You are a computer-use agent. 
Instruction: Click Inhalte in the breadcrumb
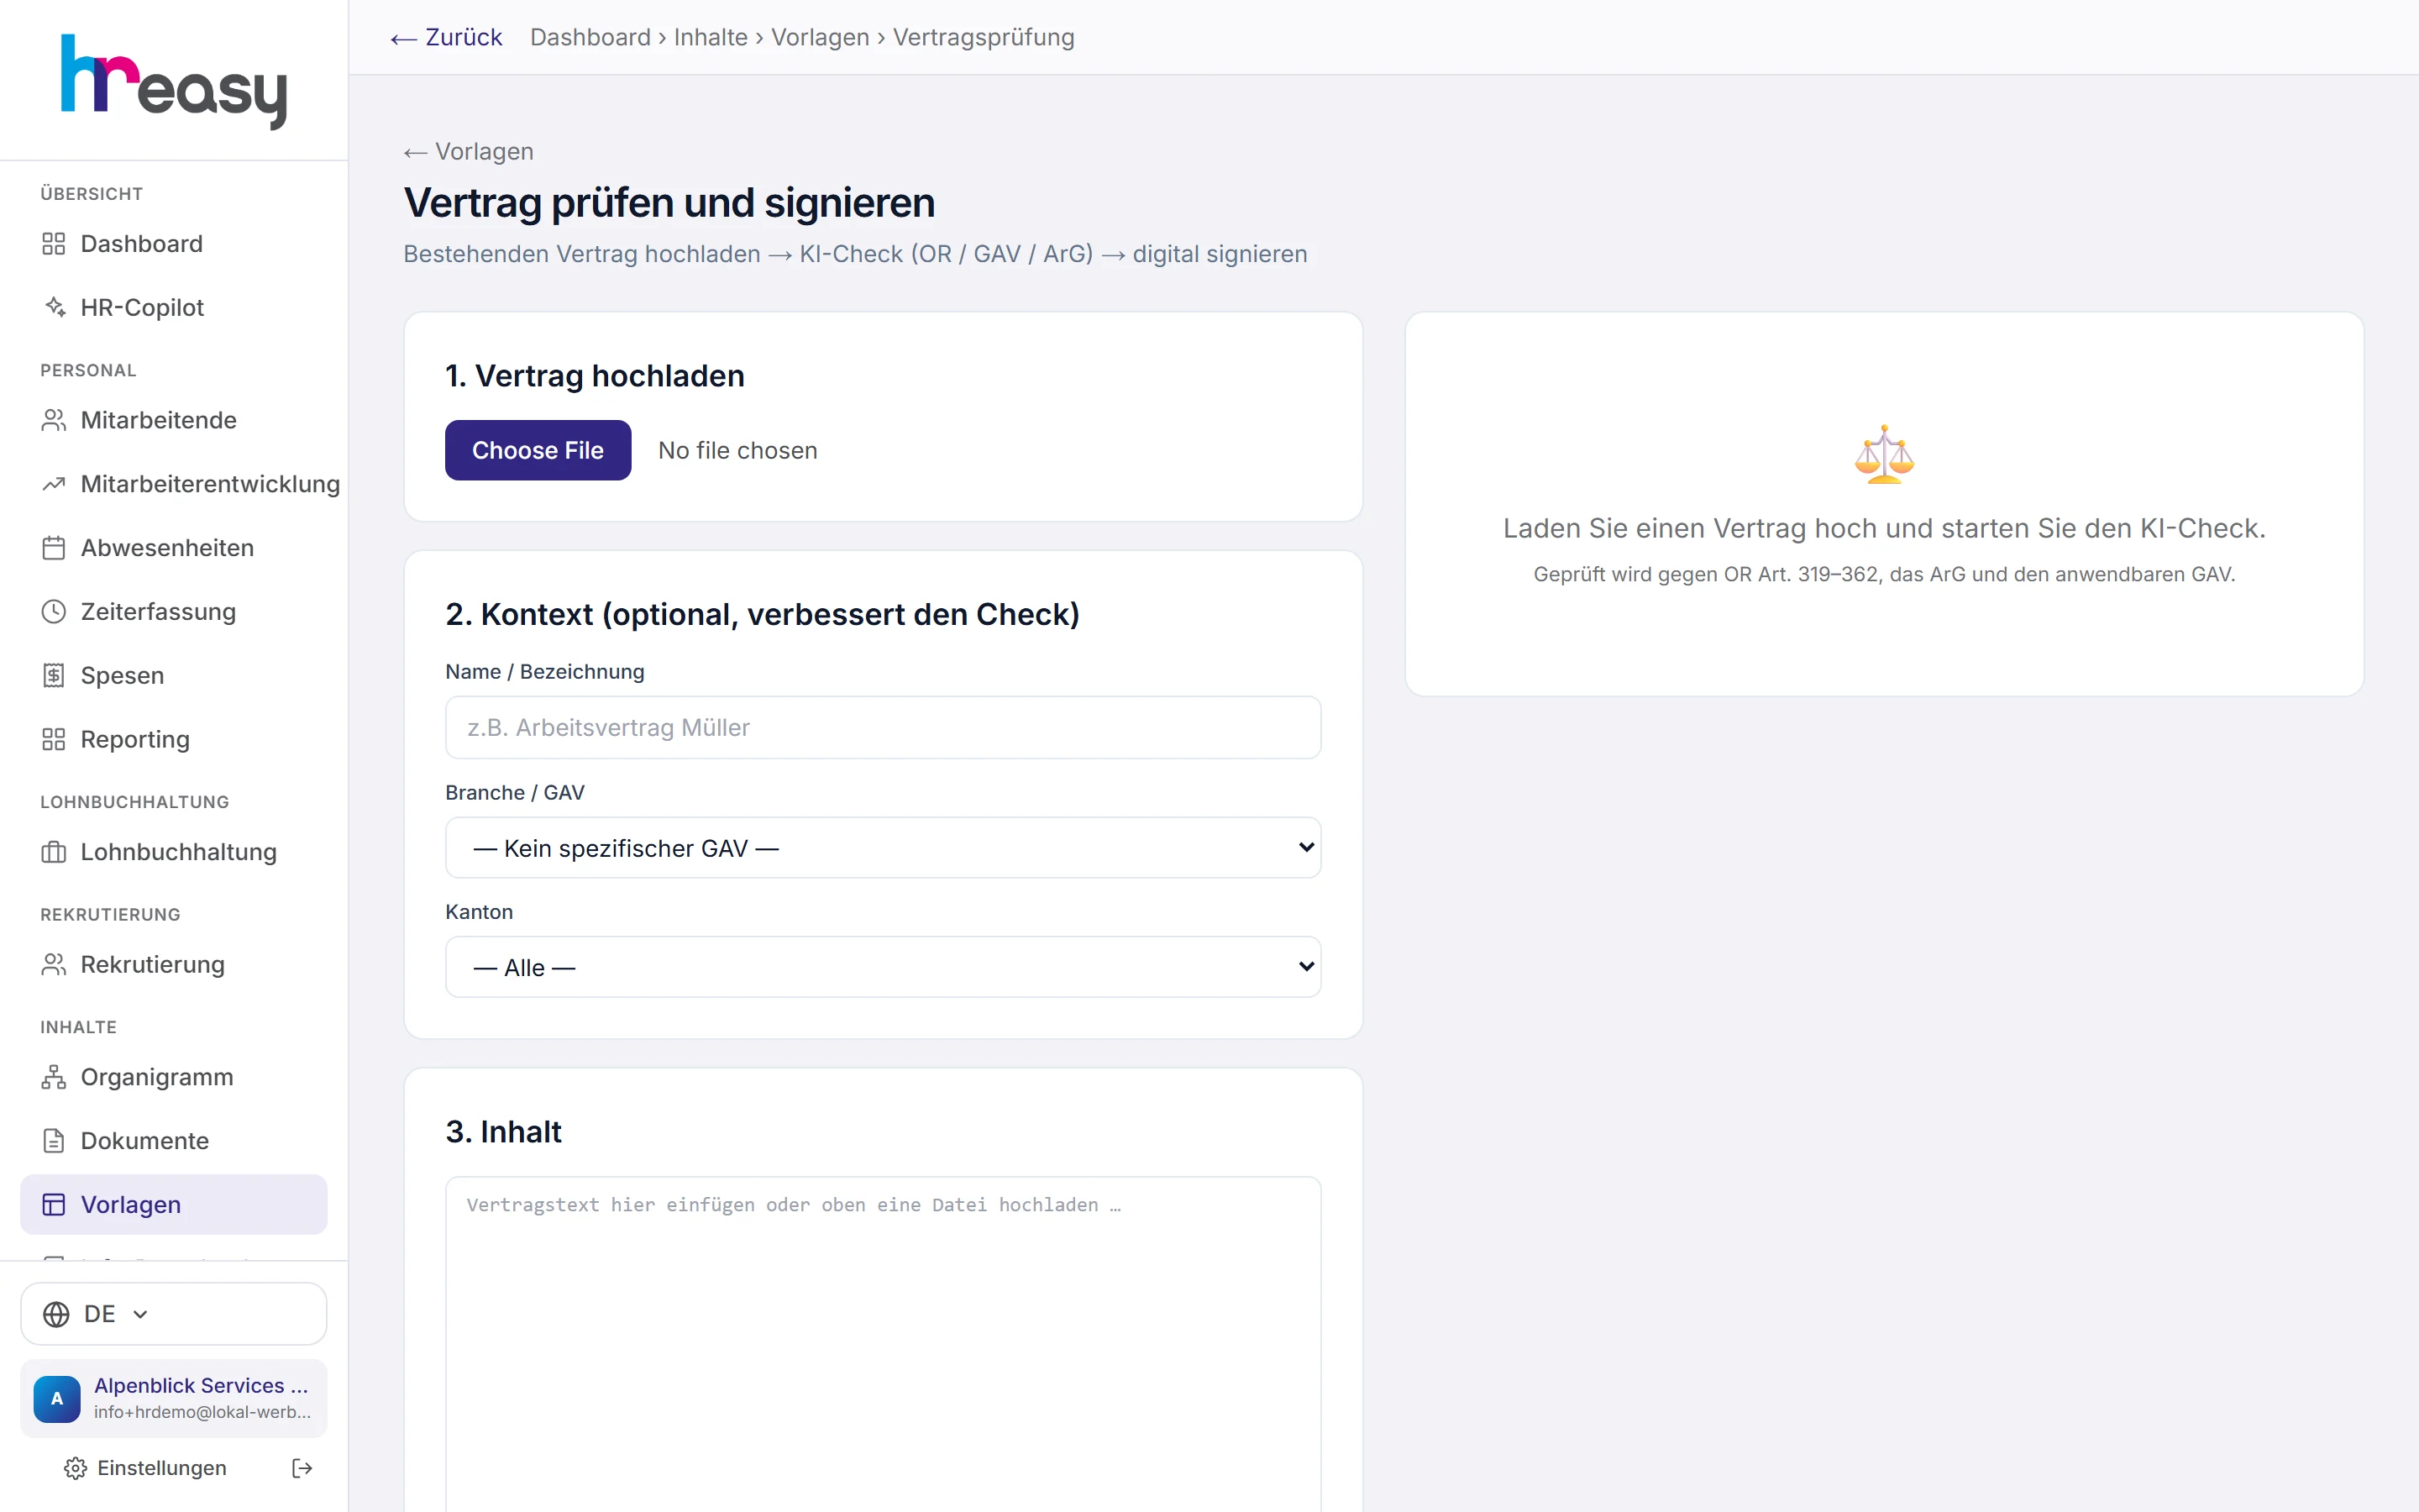click(x=711, y=37)
